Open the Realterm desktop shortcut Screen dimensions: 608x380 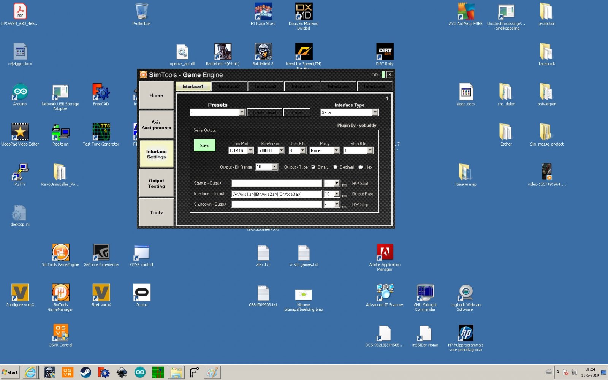coord(60,135)
